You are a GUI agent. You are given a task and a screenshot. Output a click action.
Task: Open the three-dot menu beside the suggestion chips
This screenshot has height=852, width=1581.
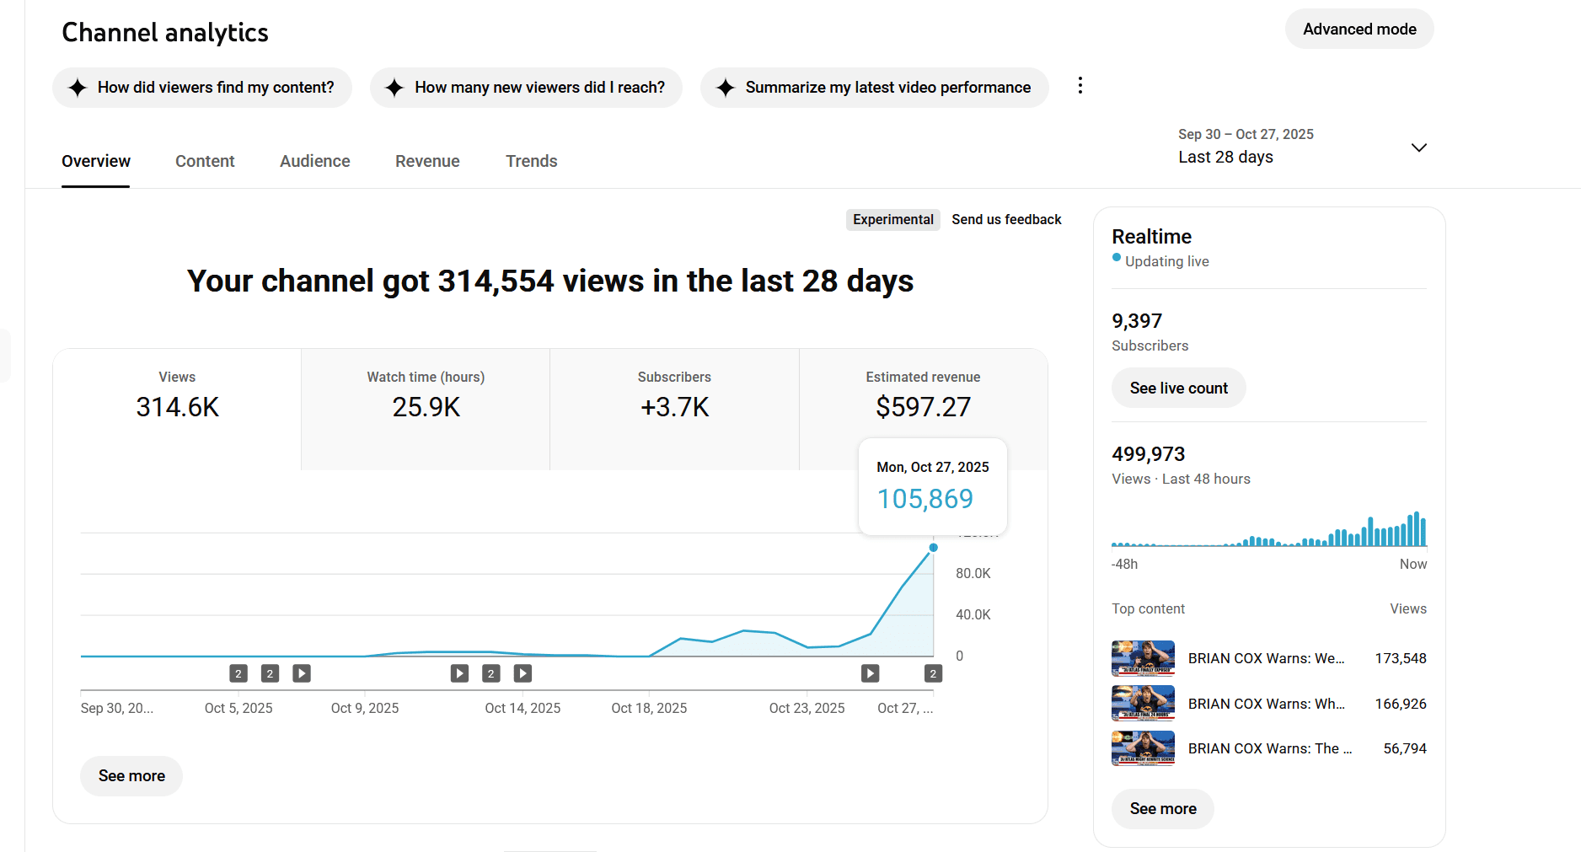[x=1080, y=85]
